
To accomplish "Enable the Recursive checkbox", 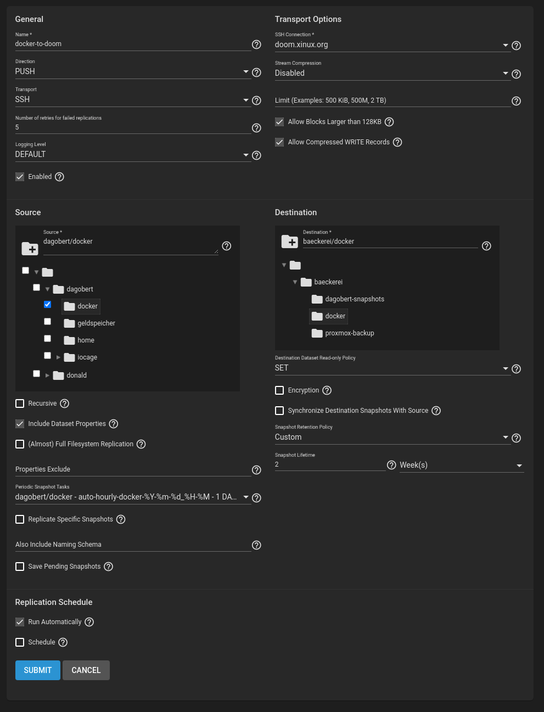I will click(x=20, y=403).
